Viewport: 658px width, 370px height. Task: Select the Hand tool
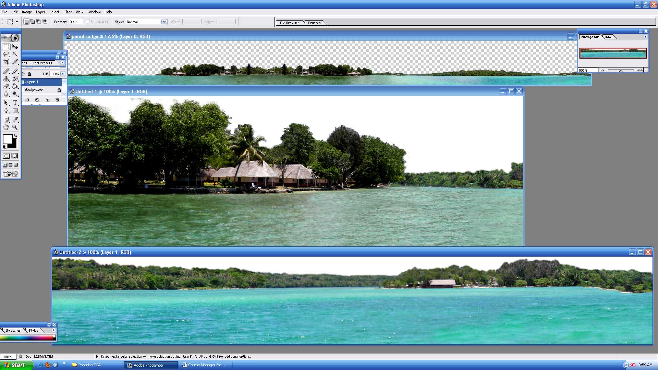6,127
